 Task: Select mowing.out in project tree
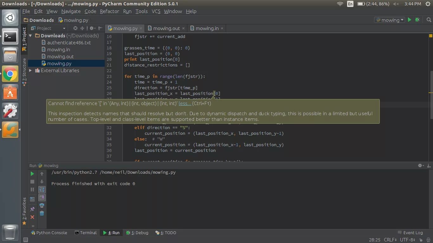pos(60,57)
